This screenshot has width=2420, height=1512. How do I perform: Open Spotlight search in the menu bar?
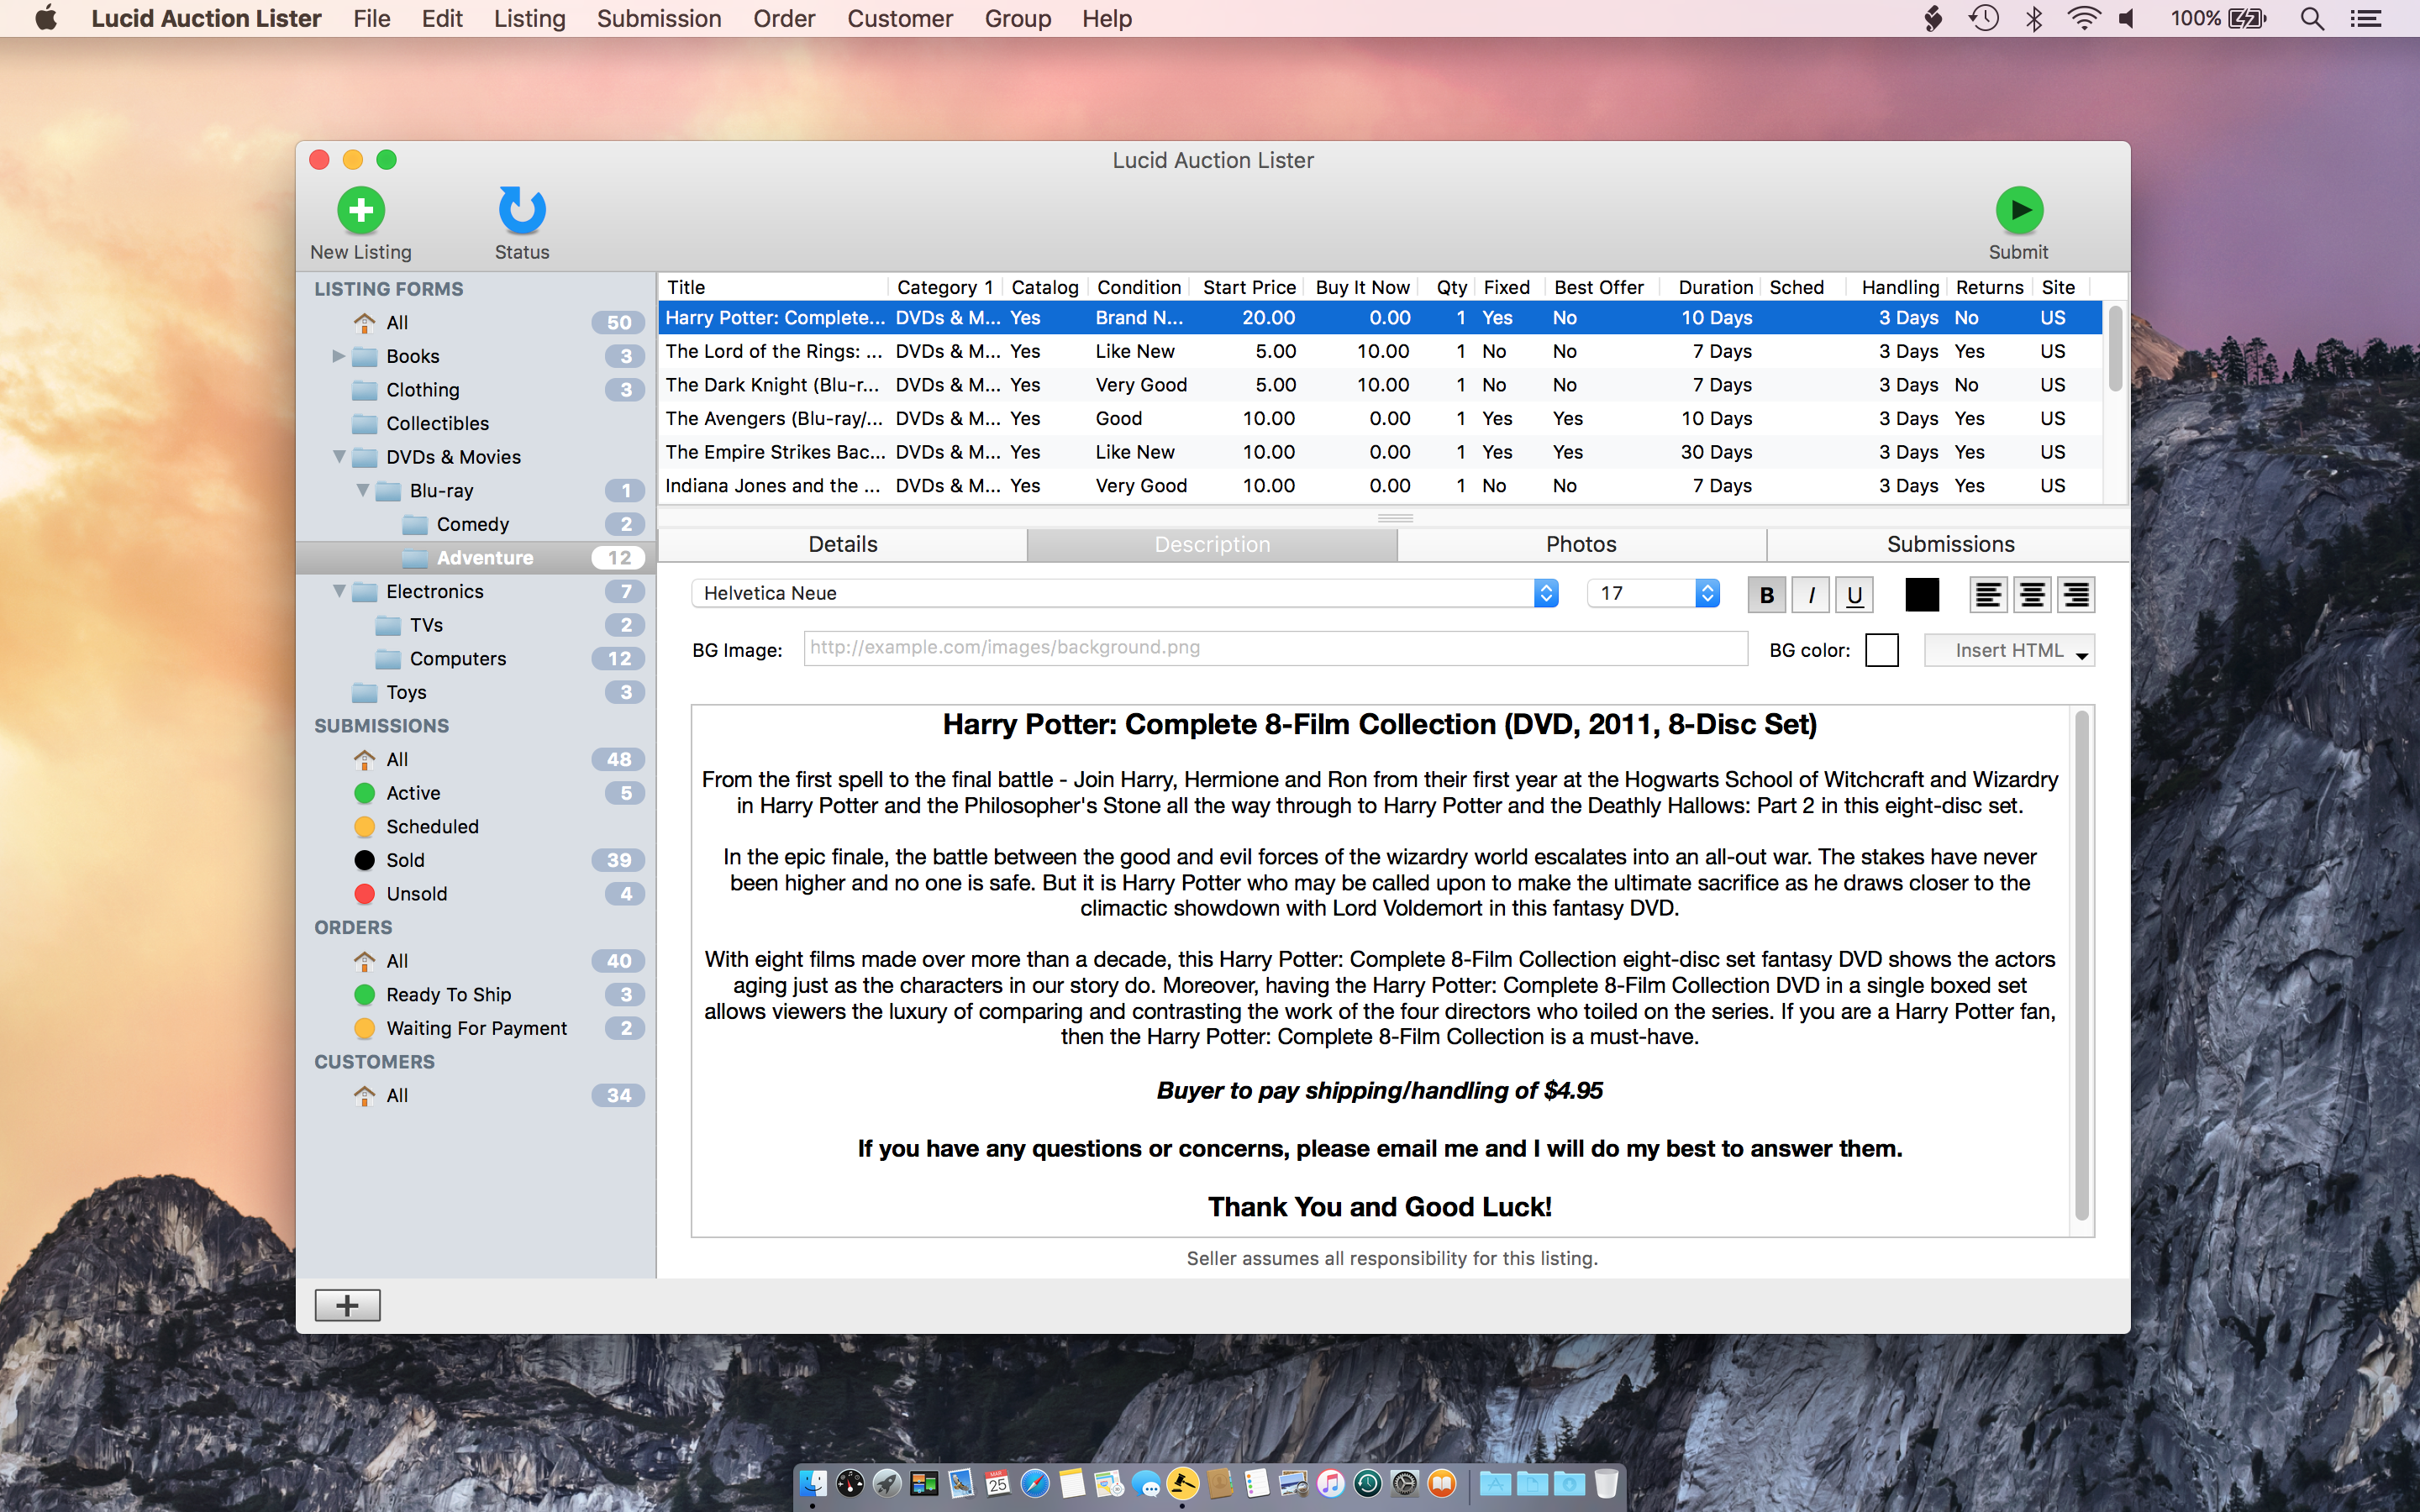pyautogui.click(x=2311, y=19)
